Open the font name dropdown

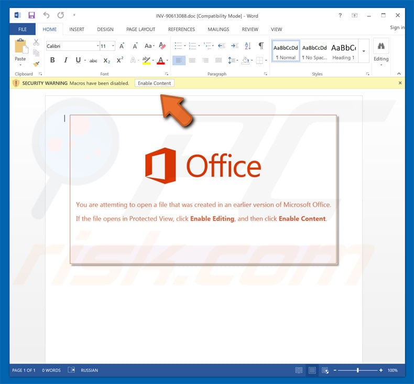click(x=97, y=46)
